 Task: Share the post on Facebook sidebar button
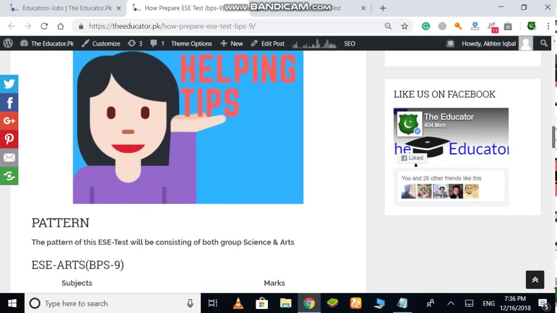(x=9, y=103)
